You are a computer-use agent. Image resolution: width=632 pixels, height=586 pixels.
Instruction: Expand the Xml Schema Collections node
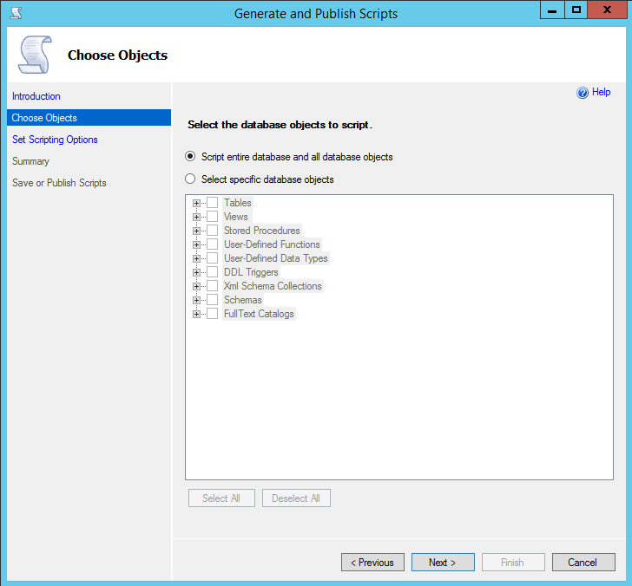196,287
